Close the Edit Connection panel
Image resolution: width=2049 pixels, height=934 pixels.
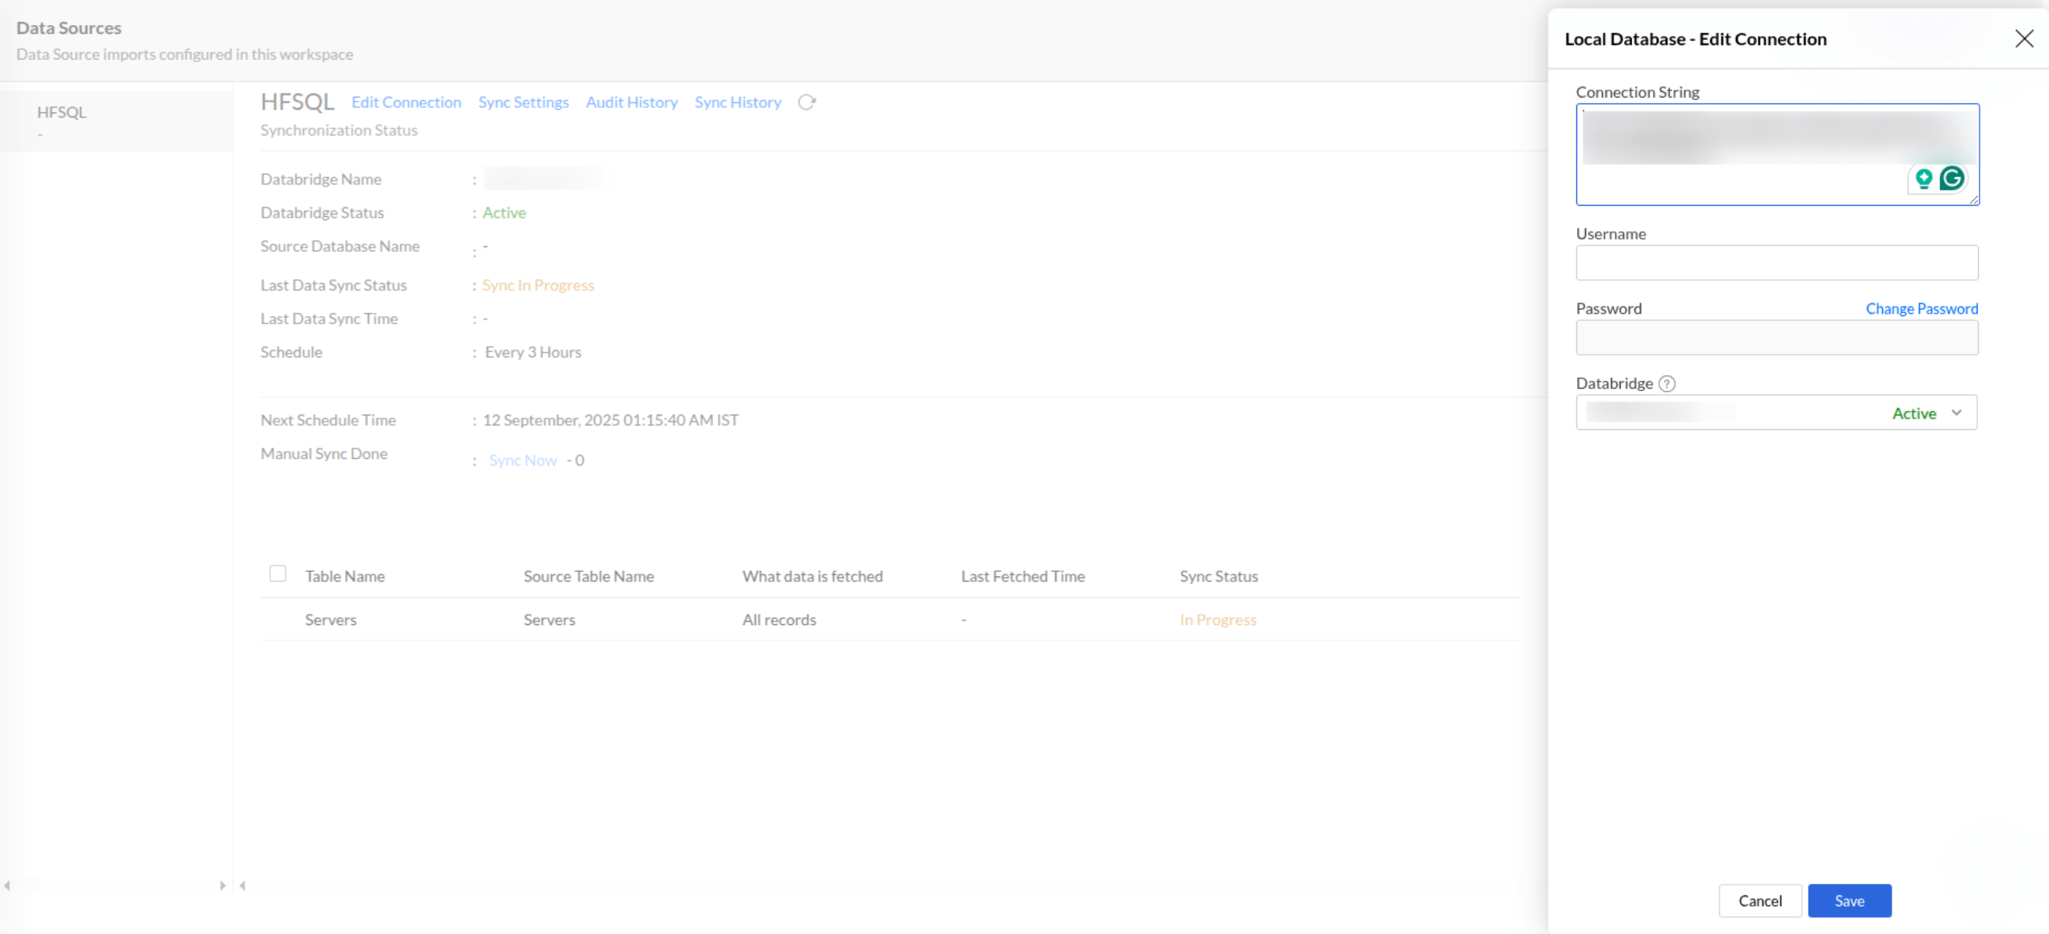(2025, 38)
